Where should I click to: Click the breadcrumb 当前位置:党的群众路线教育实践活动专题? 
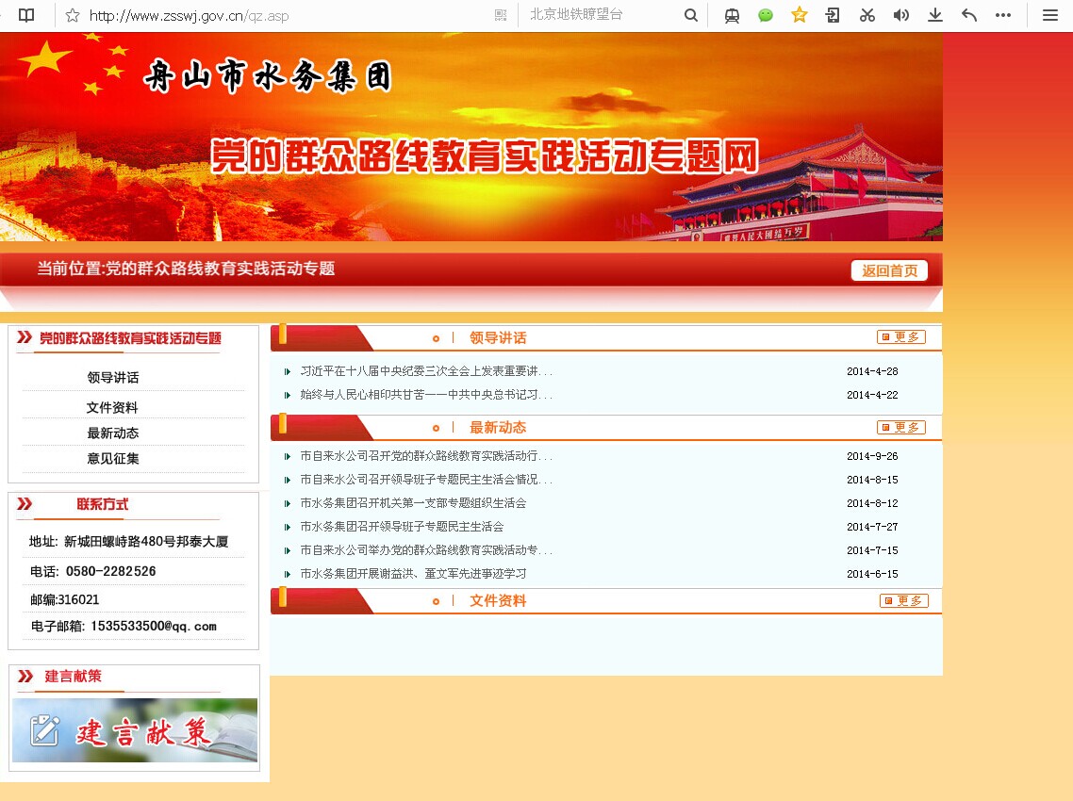(x=186, y=269)
